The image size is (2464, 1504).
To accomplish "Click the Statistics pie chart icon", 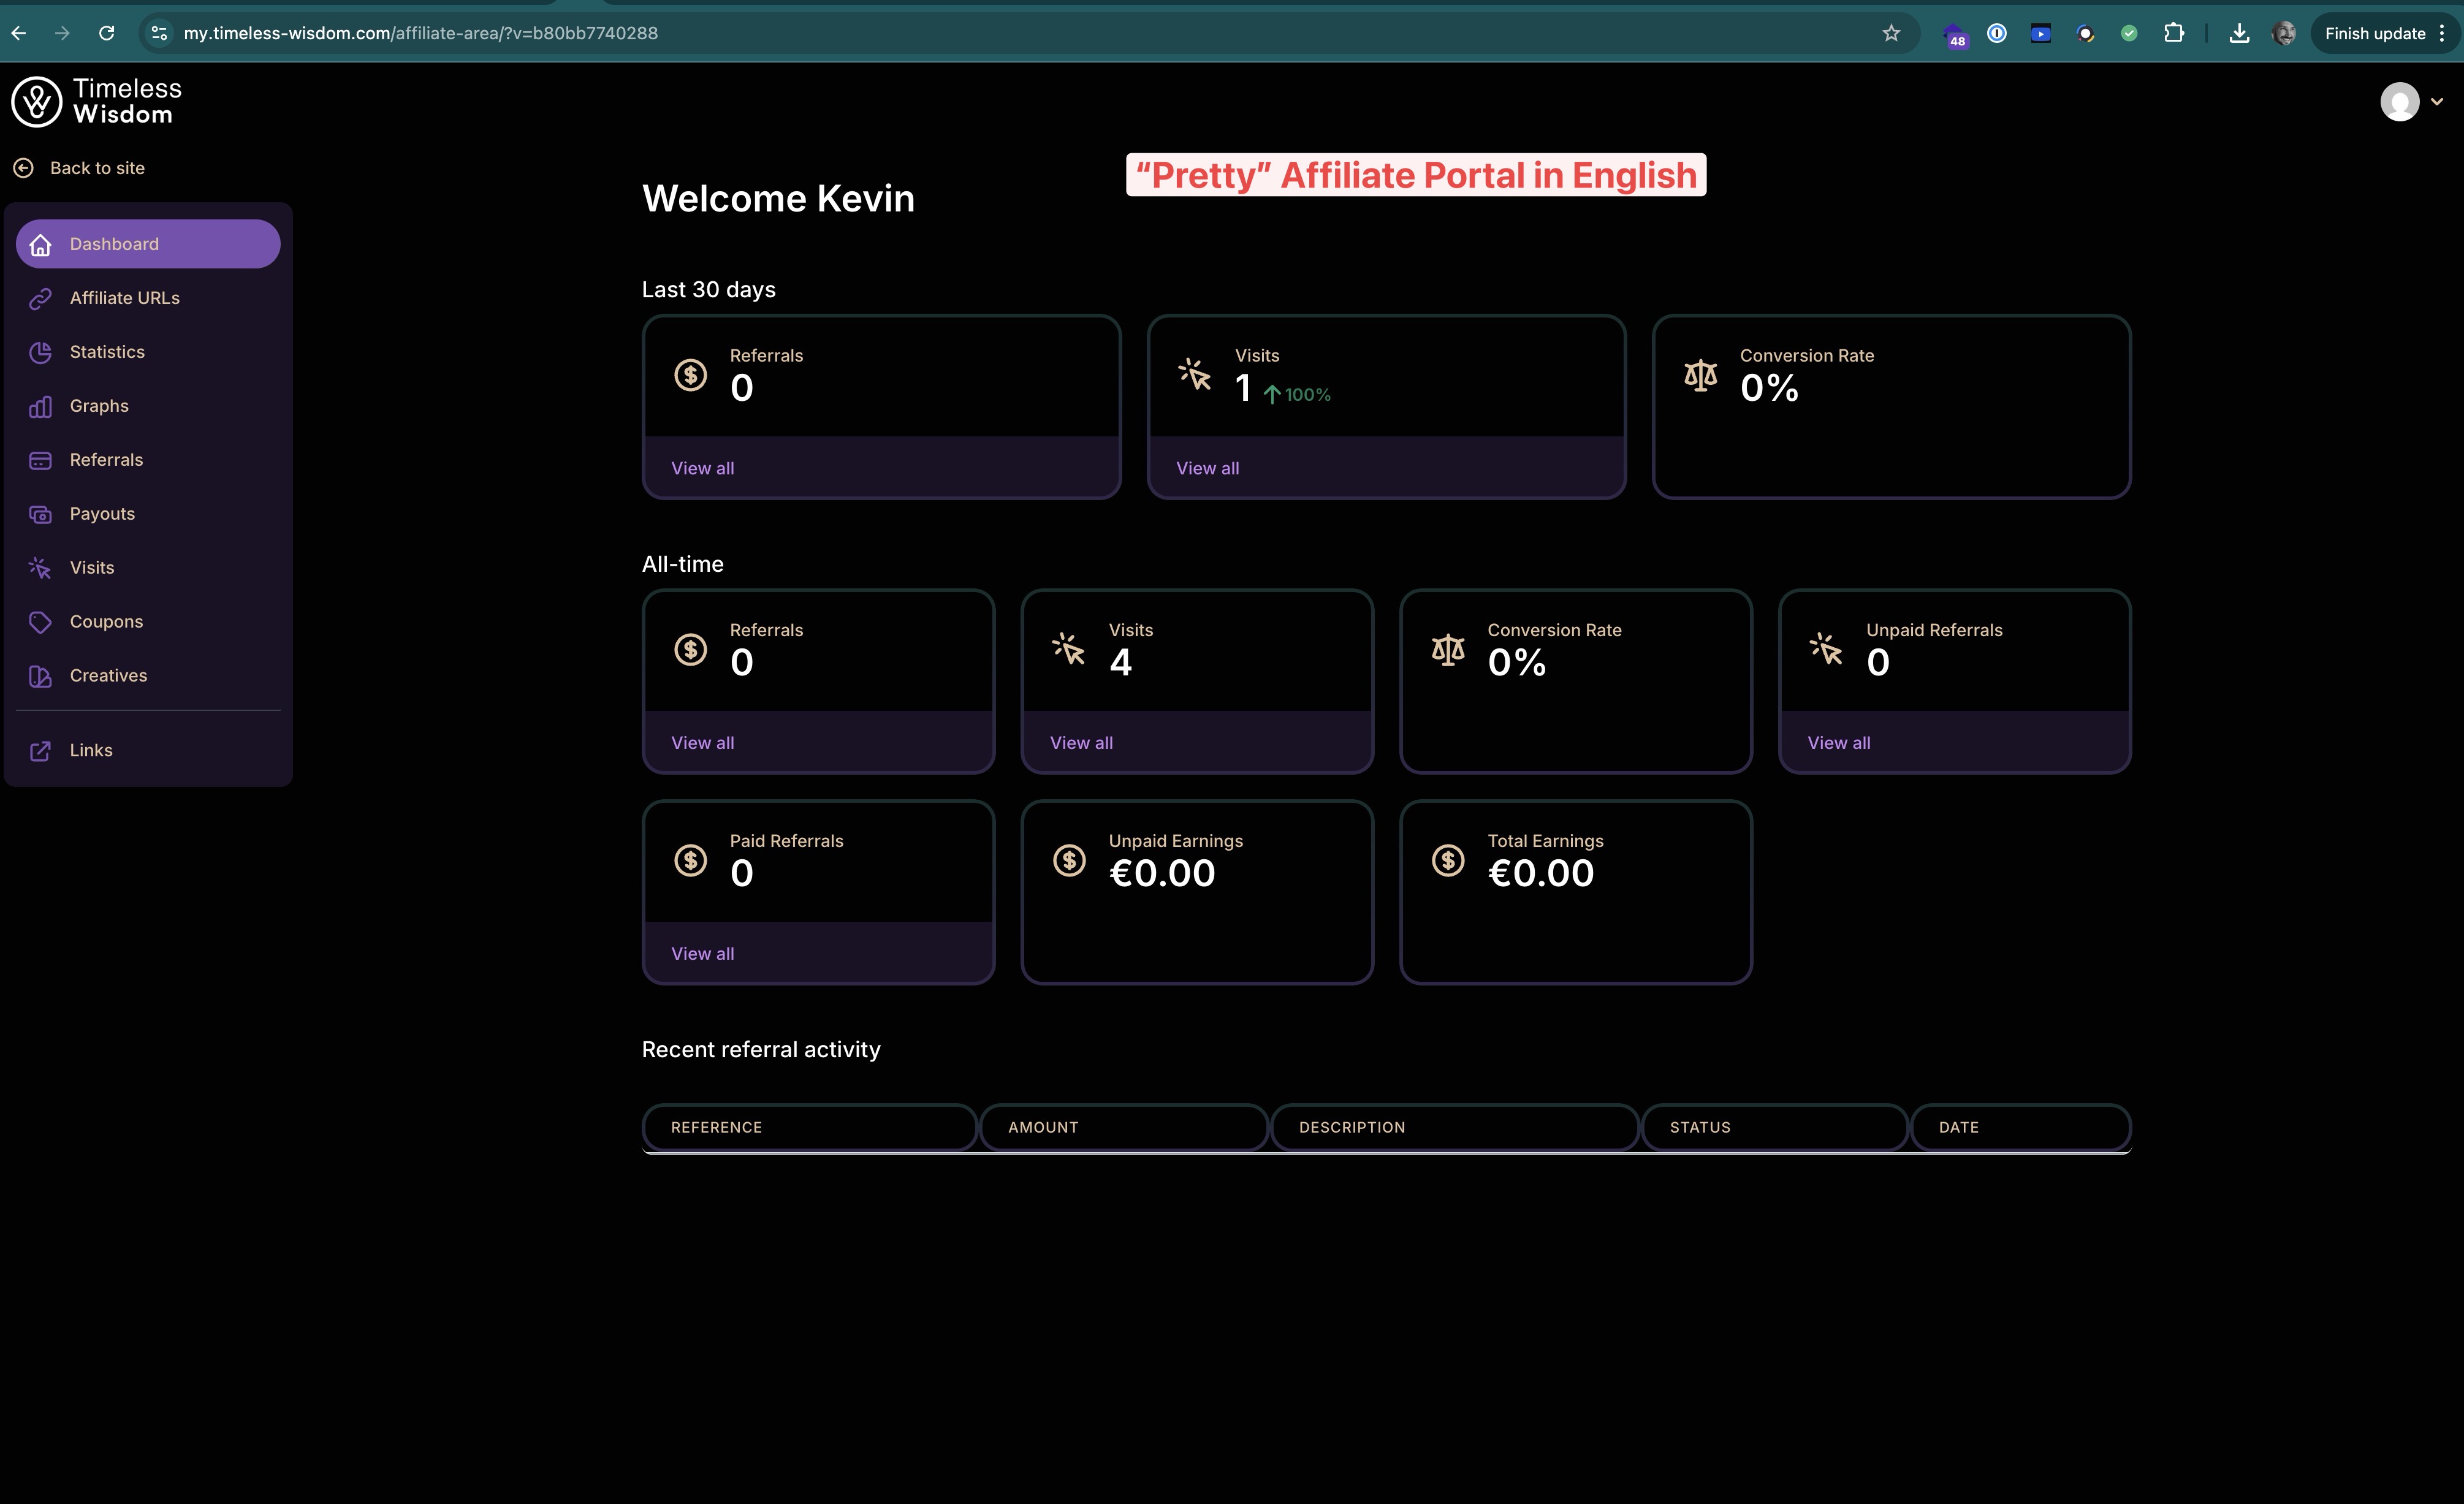I will coord(40,352).
